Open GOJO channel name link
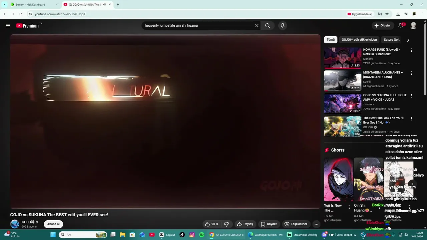This screenshot has width=427, height=240. [x=28, y=222]
